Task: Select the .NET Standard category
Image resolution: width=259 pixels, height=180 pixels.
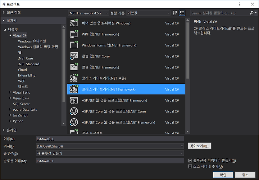Action: (x=28, y=64)
